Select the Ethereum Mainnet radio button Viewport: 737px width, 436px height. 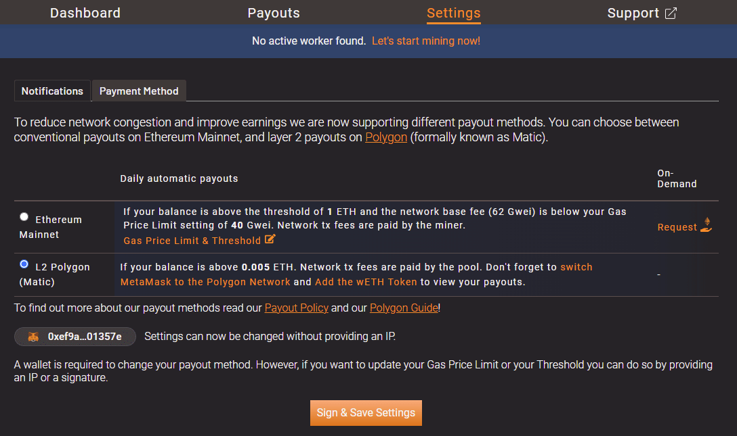[x=24, y=216]
